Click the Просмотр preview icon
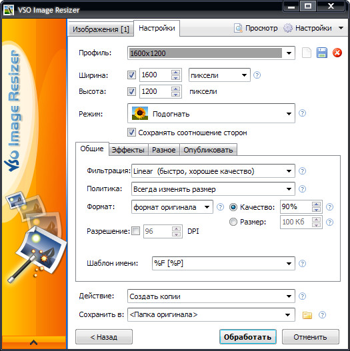Viewport: 350px width, 351px height. tap(238, 28)
